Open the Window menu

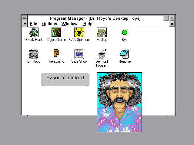click(x=69, y=24)
